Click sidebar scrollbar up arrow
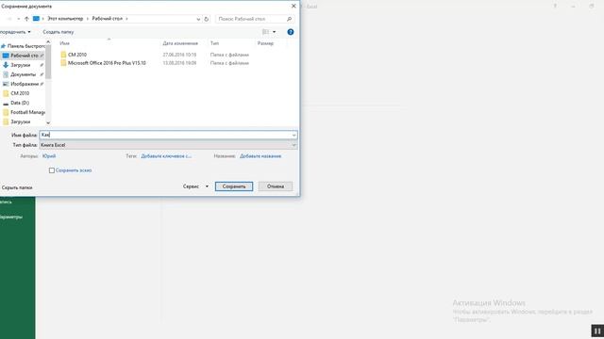The width and height of the screenshot is (604, 339). pyautogui.click(x=48, y=41)
